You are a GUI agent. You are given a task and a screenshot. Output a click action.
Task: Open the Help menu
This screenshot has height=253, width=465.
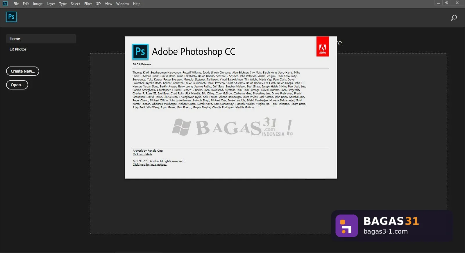tap(137, 4)
